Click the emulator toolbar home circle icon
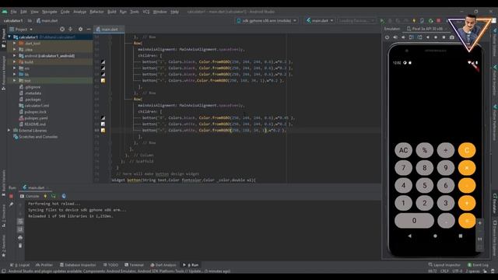Screen dimensions: 498x280 click(436, 37)
